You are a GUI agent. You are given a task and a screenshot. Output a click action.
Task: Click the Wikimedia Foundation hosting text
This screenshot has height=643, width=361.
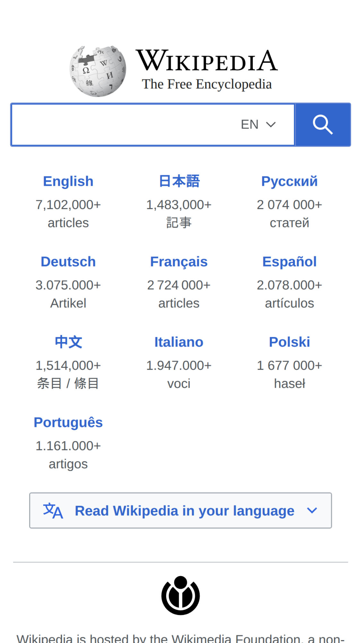coord(180,638)
